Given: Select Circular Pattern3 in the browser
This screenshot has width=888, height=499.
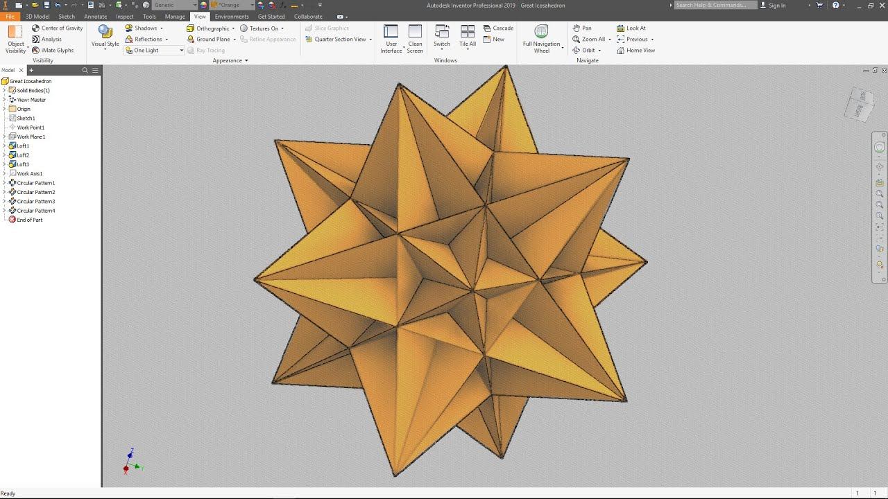Looking at the screenshot, I should coord(32,201).
